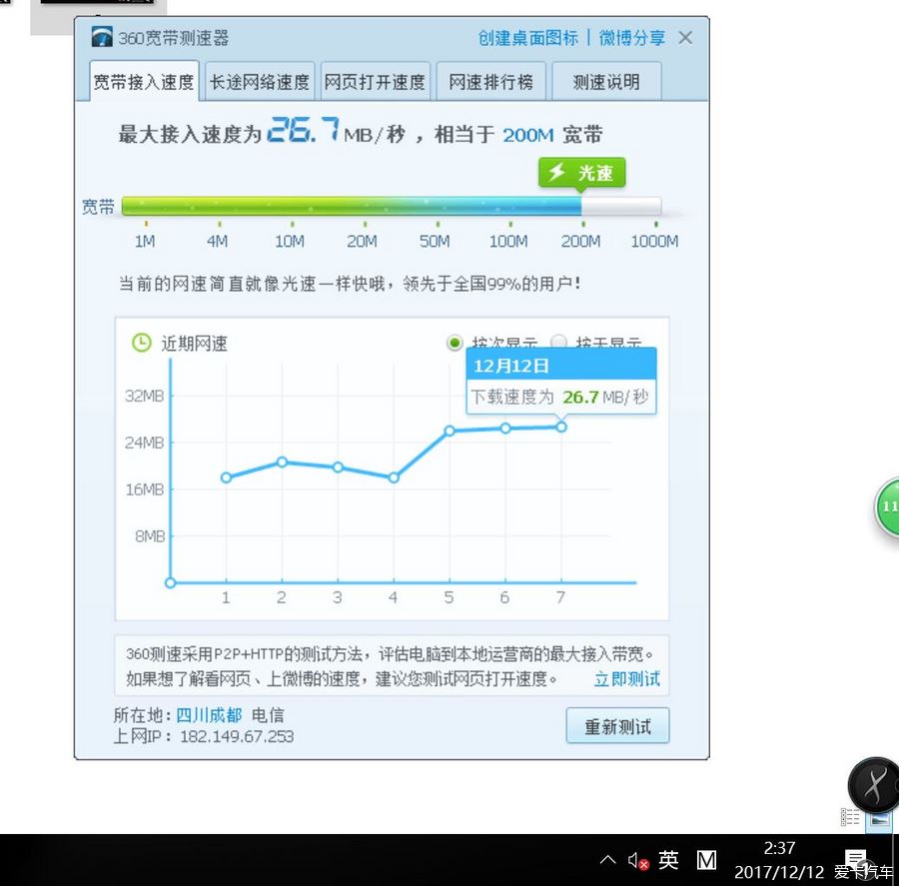Open the 网页打开速度 tab
This screenshot has height=886, width=899.
pos(375,82)
